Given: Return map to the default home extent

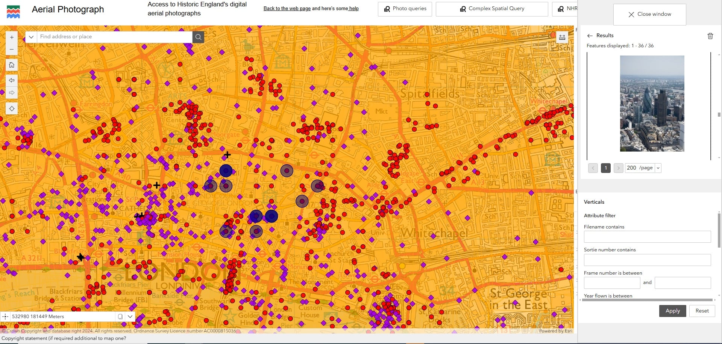Looking at the screenshot, I should coord(12,65).
